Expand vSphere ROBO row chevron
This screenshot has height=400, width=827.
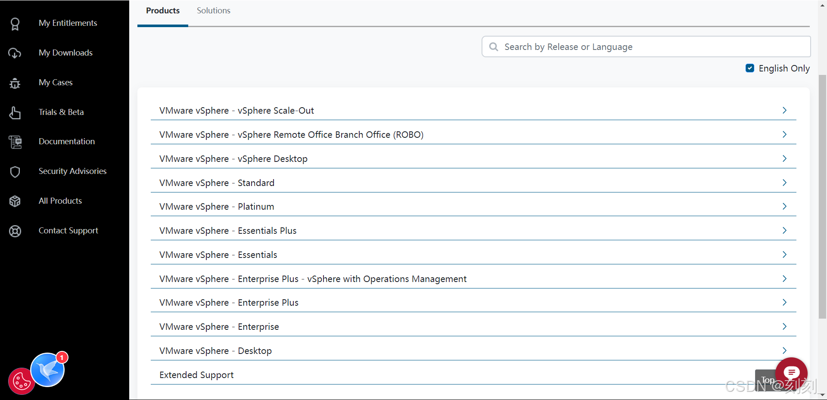pyautogui.click(x=784, y=134)
